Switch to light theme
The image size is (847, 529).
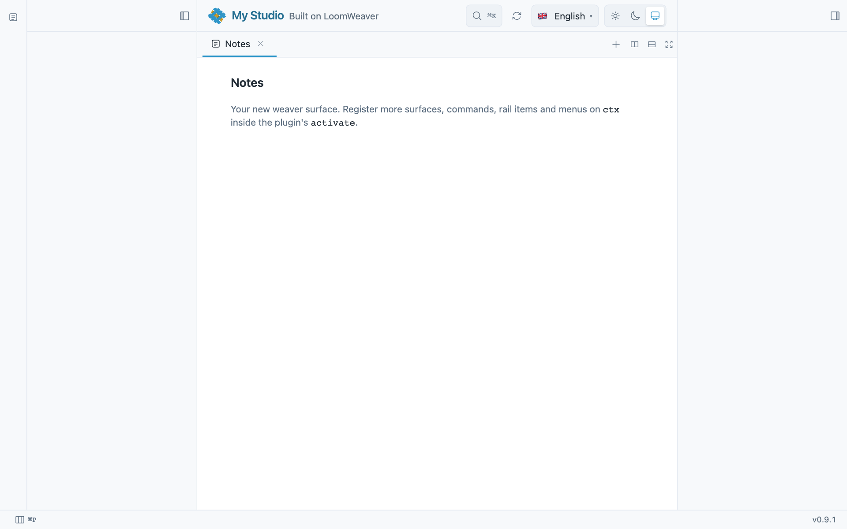615,16
